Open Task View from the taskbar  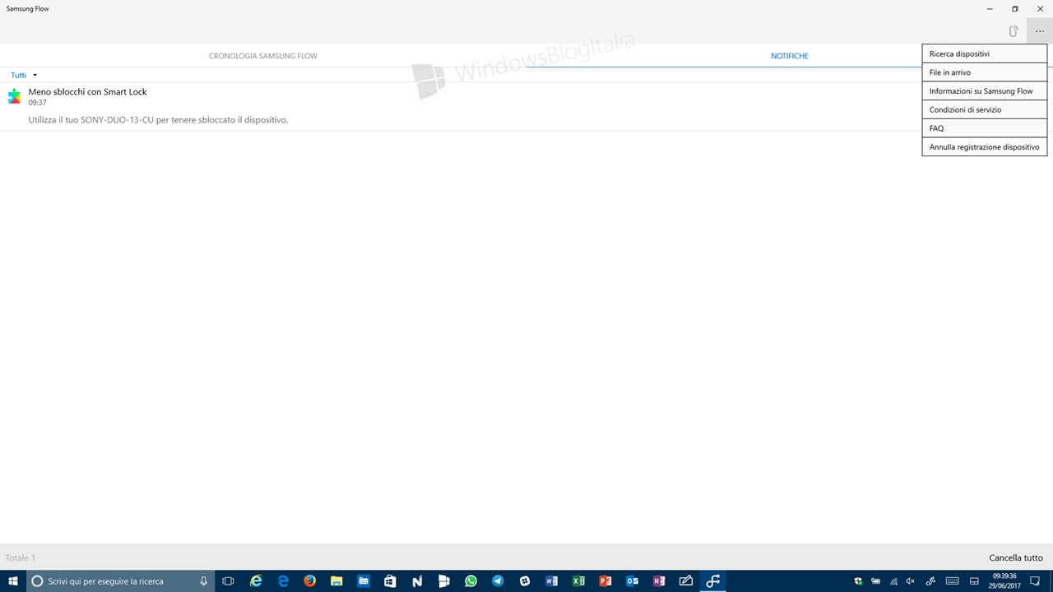click(229, 581)
